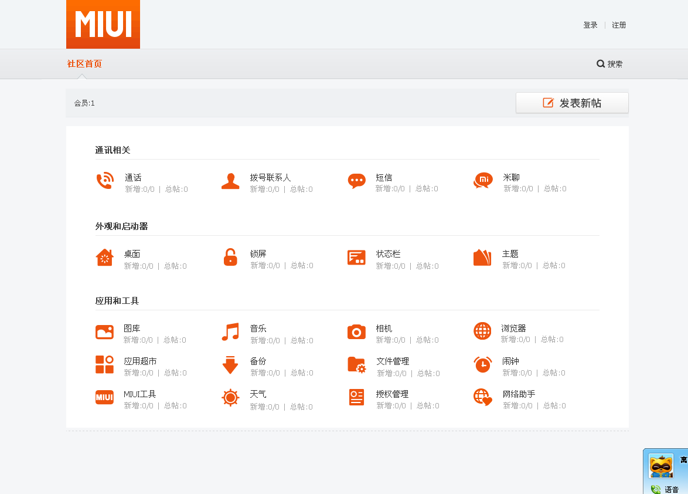The image size is (688, 494).
Task: Open the 主题 themes icon
Action: pyautogui.click(x=483, y=258)
